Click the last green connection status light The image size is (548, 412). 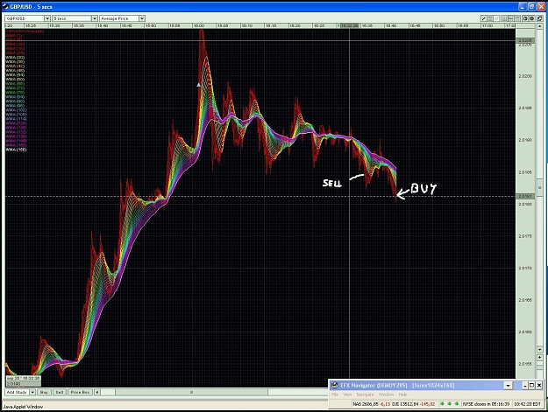(x=457, y=403)
